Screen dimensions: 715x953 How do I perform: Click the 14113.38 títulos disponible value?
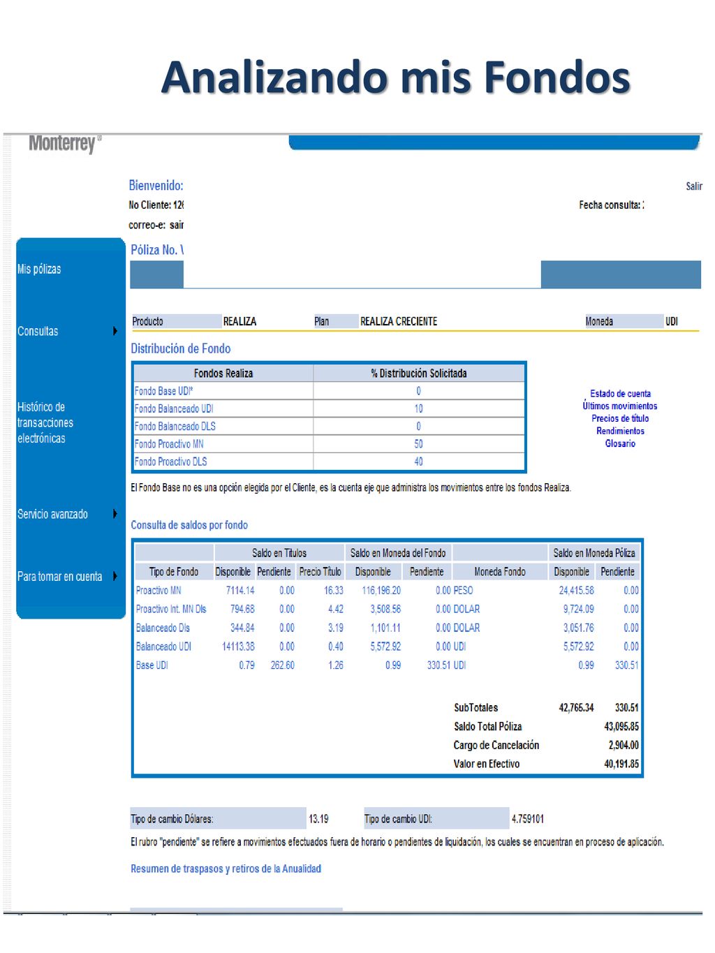click(x=238, y=647)
